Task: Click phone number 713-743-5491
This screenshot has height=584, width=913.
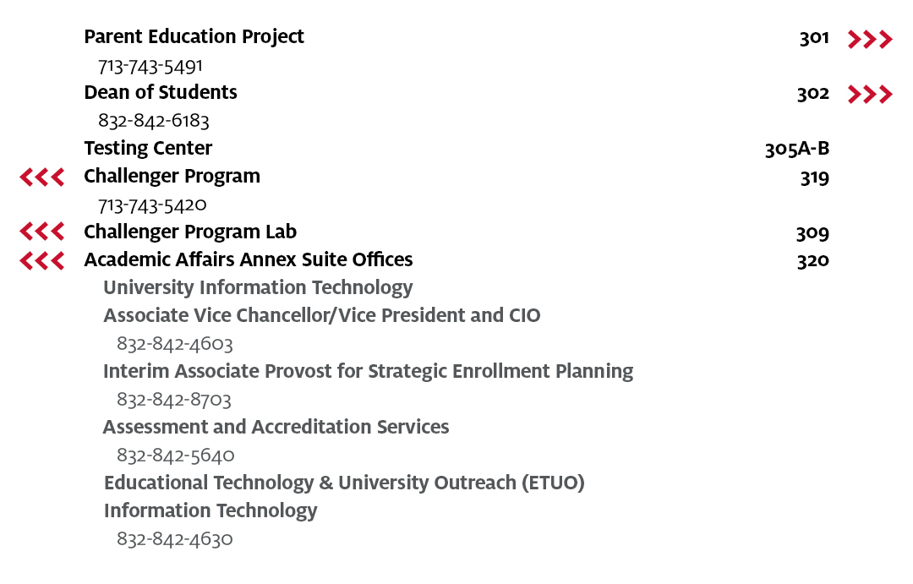Action: click(x=150, y=66)
